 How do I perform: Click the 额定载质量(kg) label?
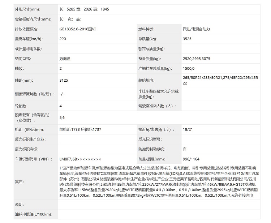tap(151, 49)
